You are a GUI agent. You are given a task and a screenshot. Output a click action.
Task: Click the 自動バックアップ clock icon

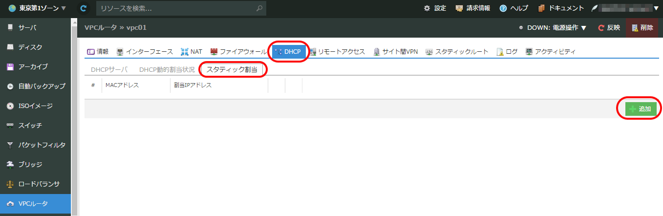coord(10,86)
